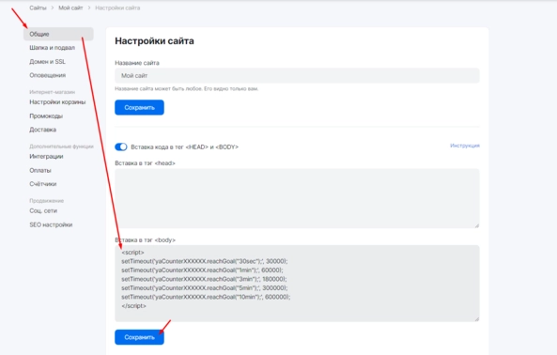The width and height of the screenshot is (557, 355).
Task: Save inserted code with bottom Сохранить button
Action: [x=139, y=337]
